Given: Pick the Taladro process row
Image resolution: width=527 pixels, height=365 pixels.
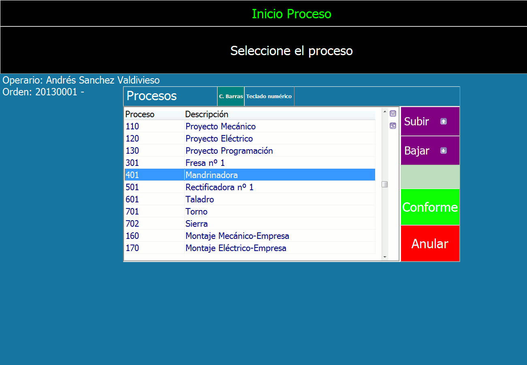Looking at the screenshot, I should tap(200, 200).
